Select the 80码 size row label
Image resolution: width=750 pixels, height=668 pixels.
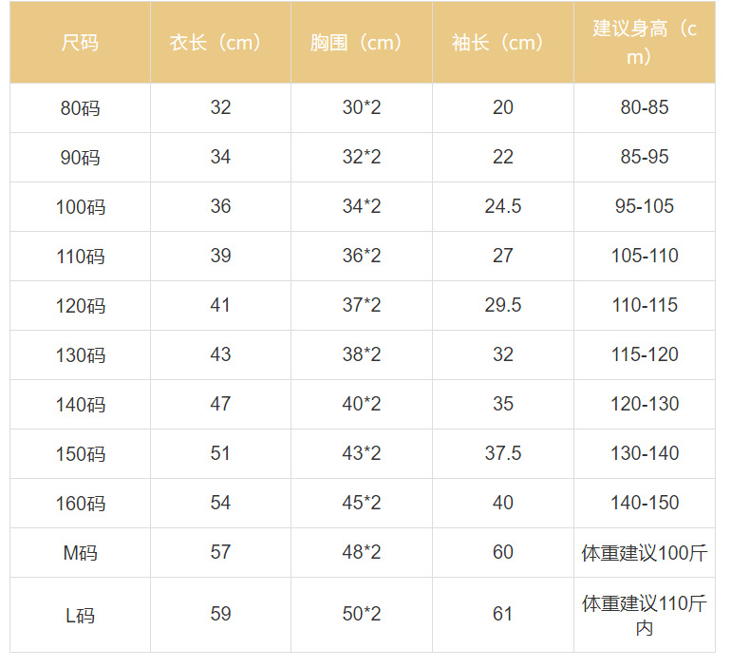[80, 108]
